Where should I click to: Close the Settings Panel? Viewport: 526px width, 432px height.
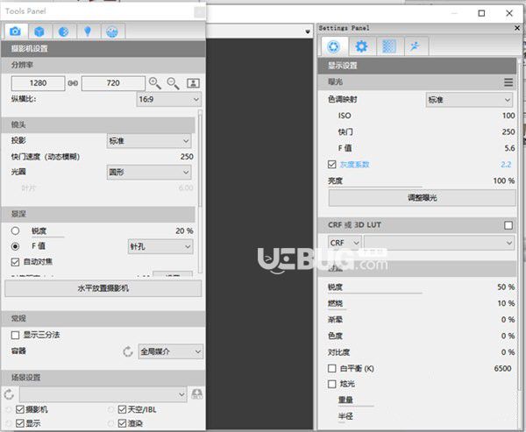pyautogui.click(x=517, y=28)
